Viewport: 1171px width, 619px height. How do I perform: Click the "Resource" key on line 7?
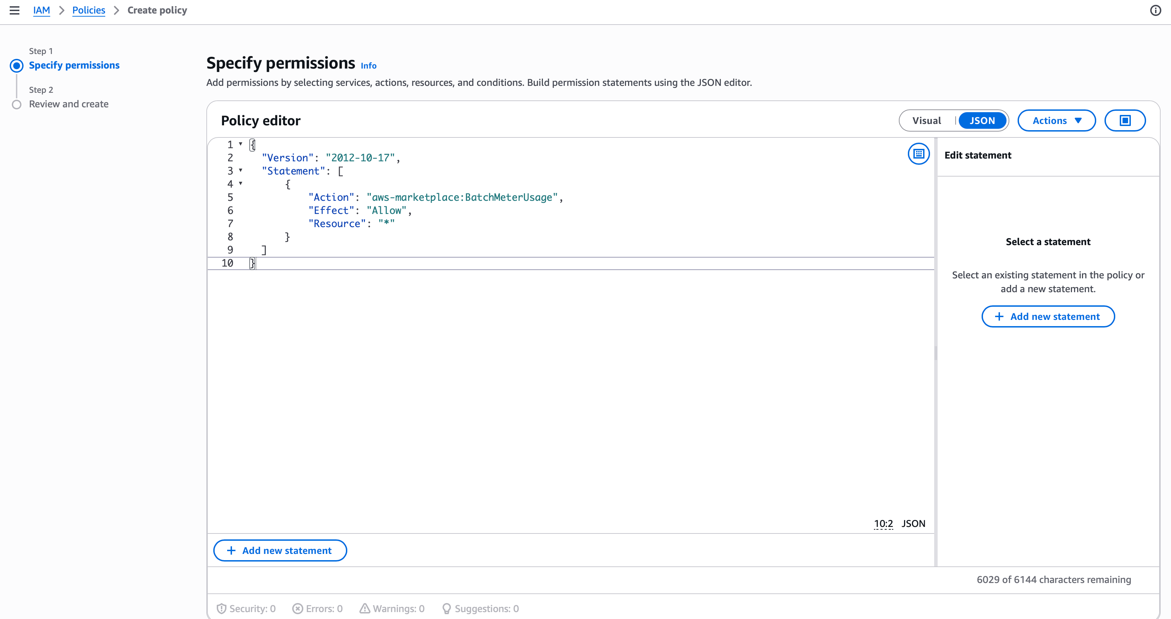click(337, 224)
